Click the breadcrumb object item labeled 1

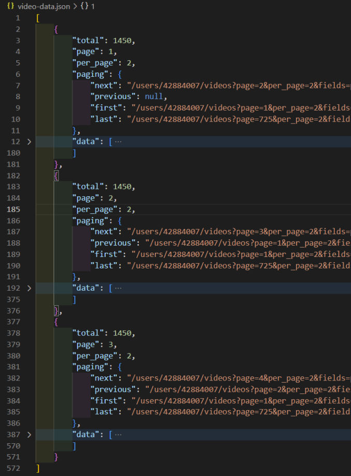pyautogui.click(x=88, y=6)
